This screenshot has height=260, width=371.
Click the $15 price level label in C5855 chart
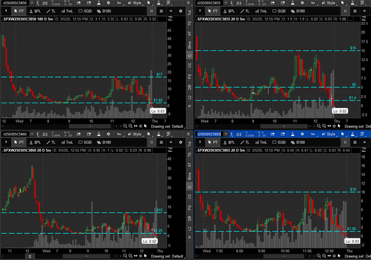click(353, 48)
